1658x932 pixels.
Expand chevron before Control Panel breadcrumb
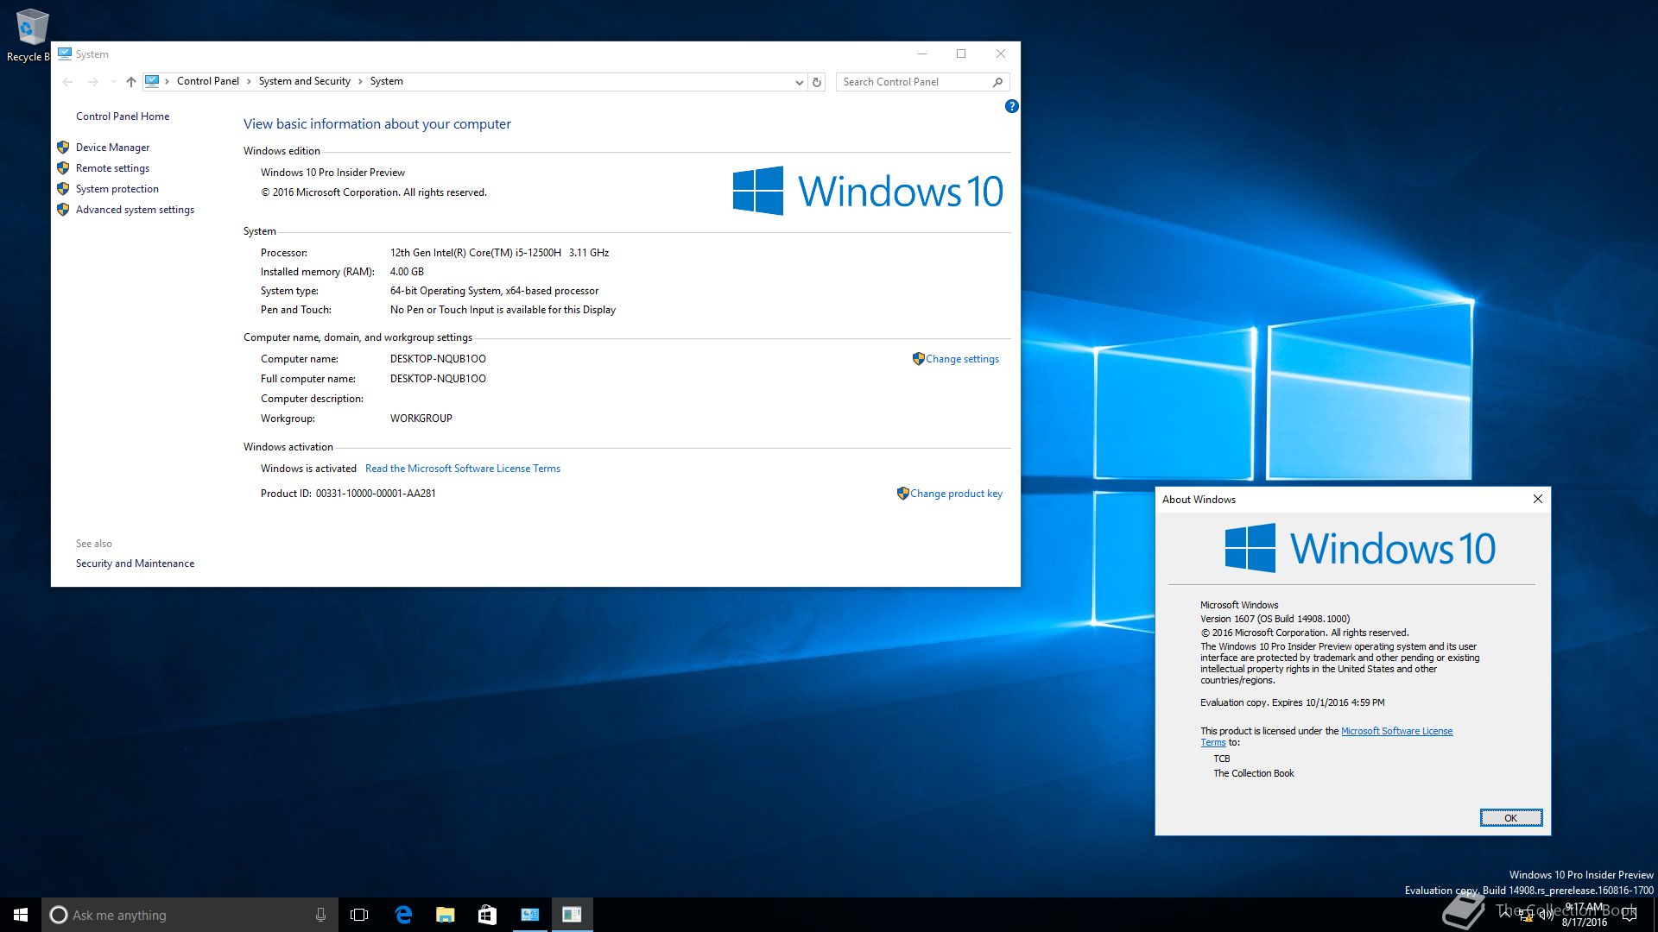coord(167,81)
